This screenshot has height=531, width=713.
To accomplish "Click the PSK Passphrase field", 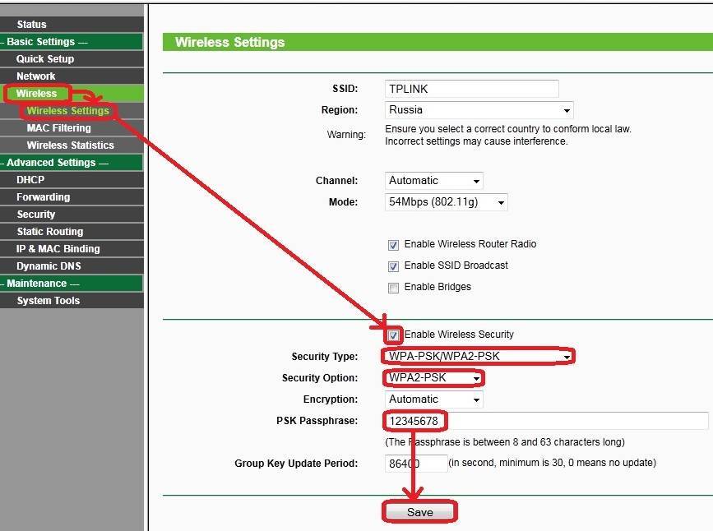I will [x=547, y=421].
